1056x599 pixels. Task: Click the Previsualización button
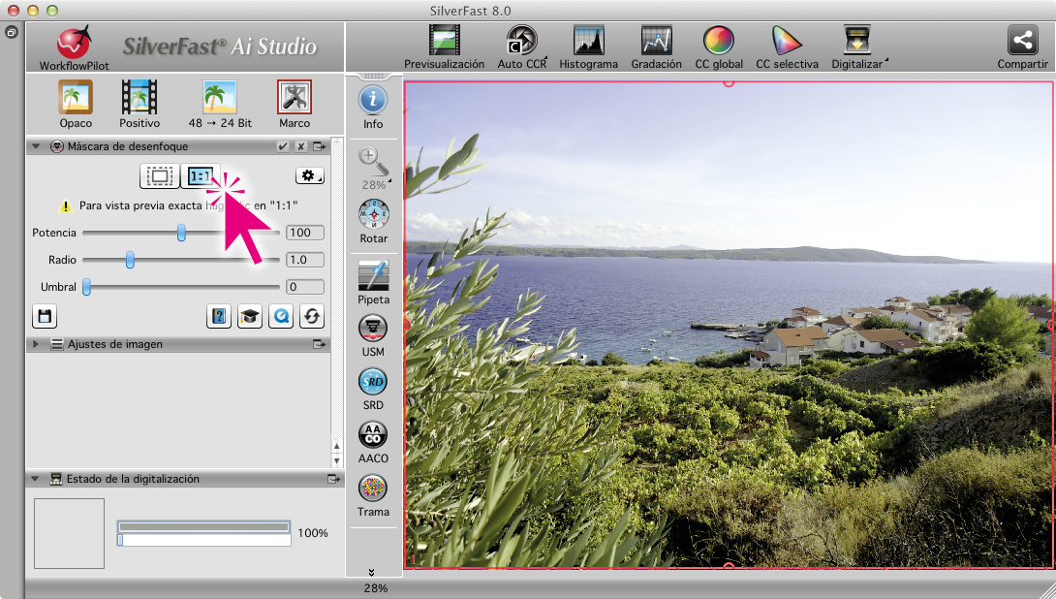[444, 47]
